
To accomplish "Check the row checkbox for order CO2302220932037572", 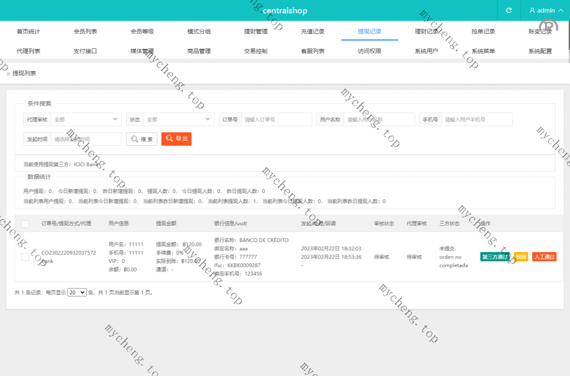I will click(x=25, y=257).
